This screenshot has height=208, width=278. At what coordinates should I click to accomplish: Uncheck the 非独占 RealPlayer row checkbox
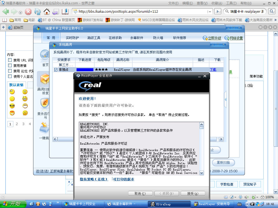[56, 70]
